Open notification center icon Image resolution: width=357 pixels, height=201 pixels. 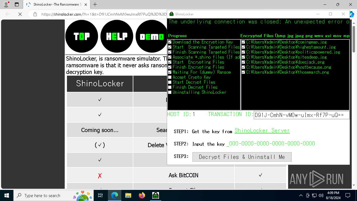(x=348, y=195)
